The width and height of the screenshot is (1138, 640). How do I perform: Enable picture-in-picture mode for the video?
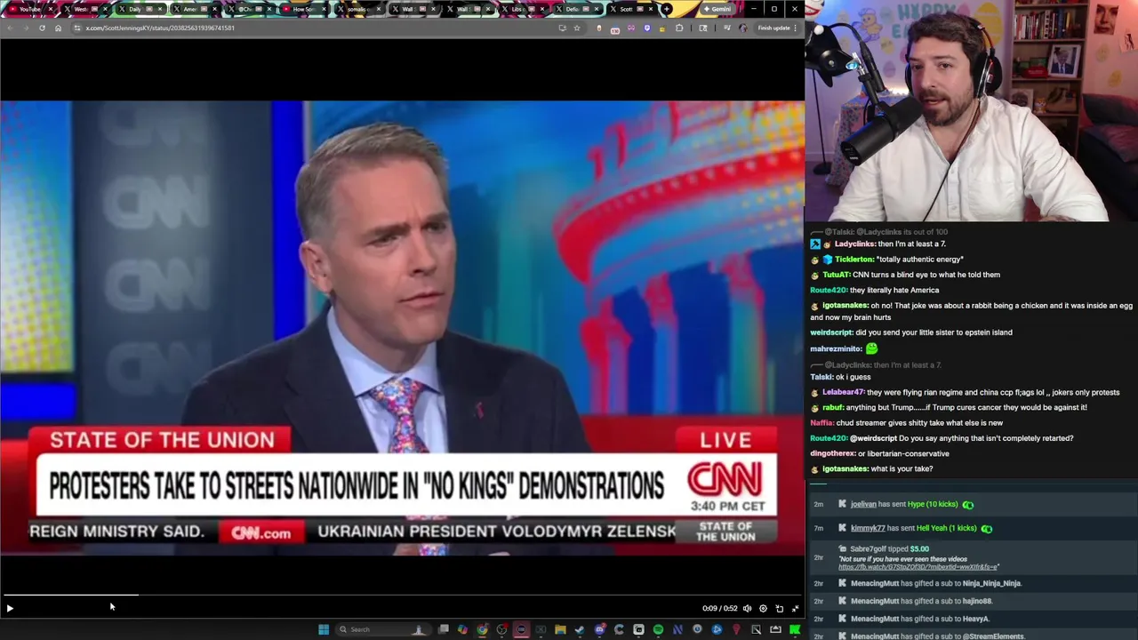point(779,608)
